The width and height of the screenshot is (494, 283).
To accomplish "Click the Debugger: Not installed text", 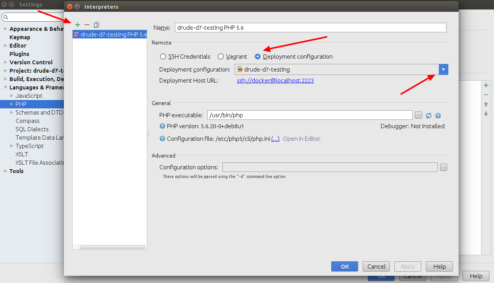I will [413, 126].
